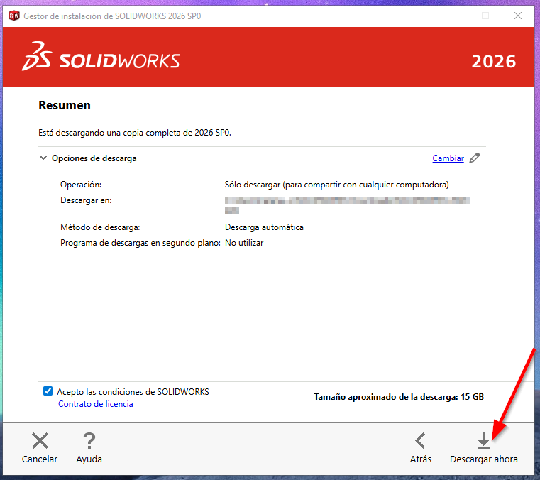The height and width of the screenshot is (480, 540).
Task: Click 'Está descargando una copia completa' text
Action: pyautogui.click(x=135, y=133)
